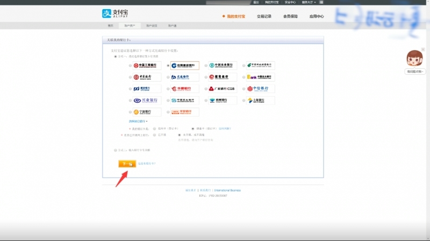Go to the 账户设置 sub-navigation tab
Image resolution: width=430 pixels, height=241 pixels.
tap(152, 25)
